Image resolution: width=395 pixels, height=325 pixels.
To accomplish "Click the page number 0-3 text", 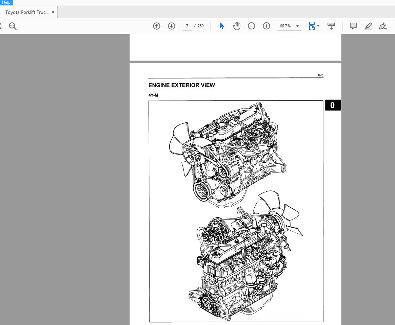I will coord(320,75).
